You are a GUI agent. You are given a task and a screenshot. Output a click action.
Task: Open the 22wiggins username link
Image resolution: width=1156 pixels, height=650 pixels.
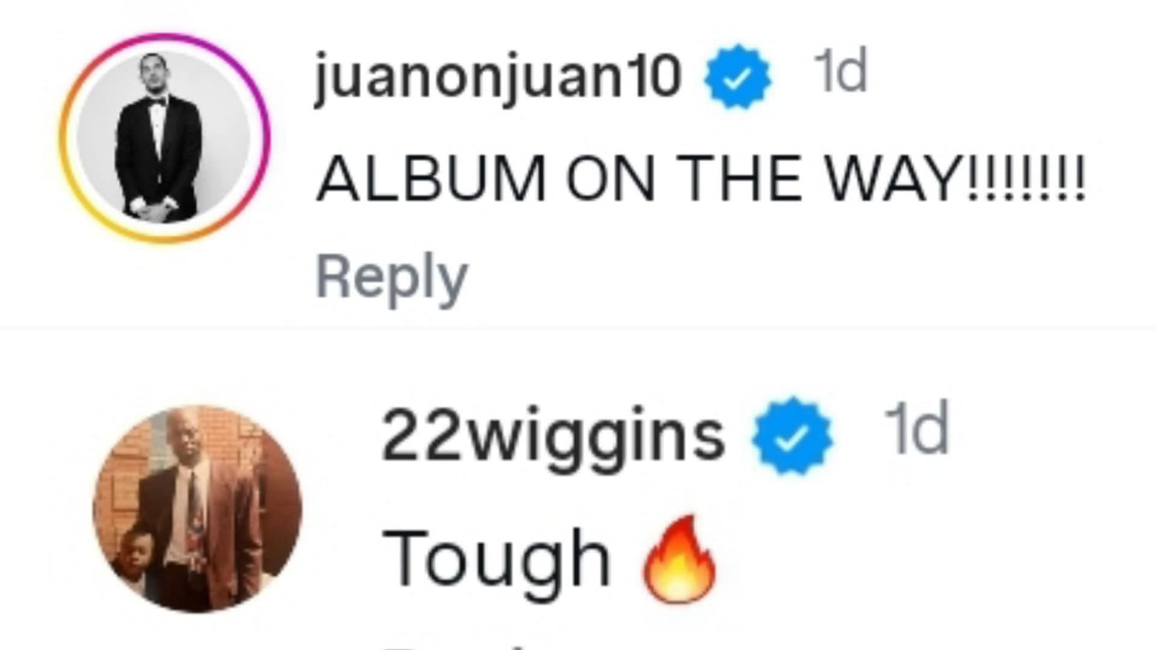(x=553, y=438)
